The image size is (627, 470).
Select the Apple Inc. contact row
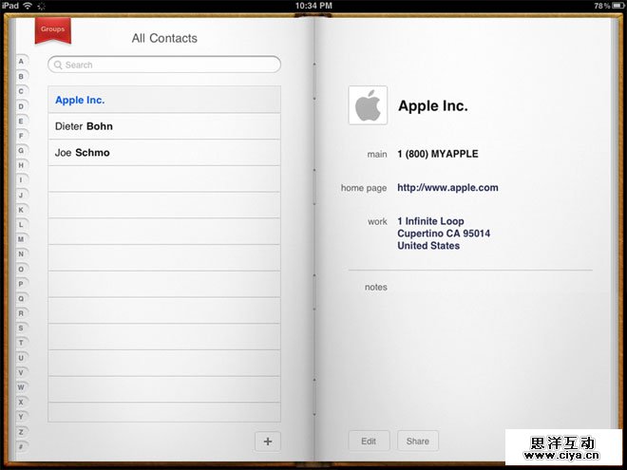pyautogui.click(x=164, y=100)
